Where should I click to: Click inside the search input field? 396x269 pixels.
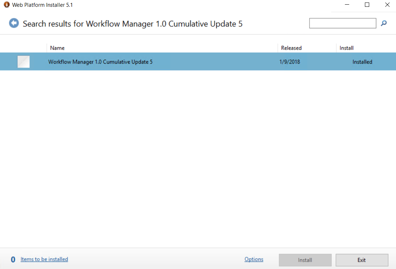coord(342,23)
